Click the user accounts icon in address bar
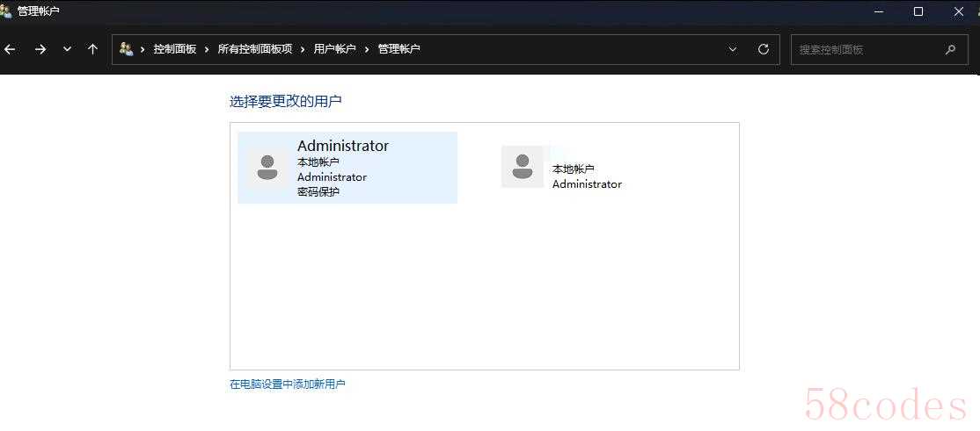Viewport: 980px width, 431px height. coord(127,48)
